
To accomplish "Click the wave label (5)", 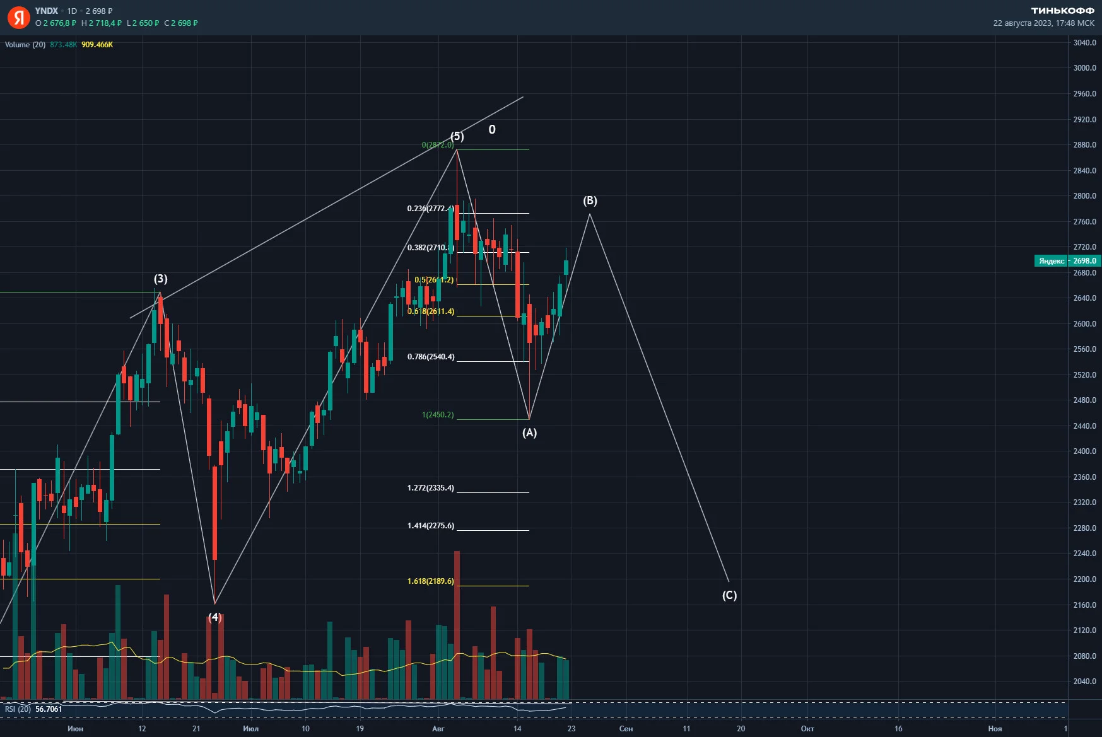I will pos(457,137).
